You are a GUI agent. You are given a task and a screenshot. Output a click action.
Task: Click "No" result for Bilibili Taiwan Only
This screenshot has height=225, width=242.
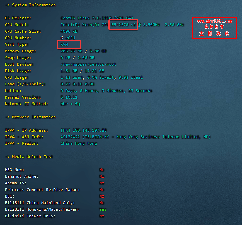click(102, 216)
